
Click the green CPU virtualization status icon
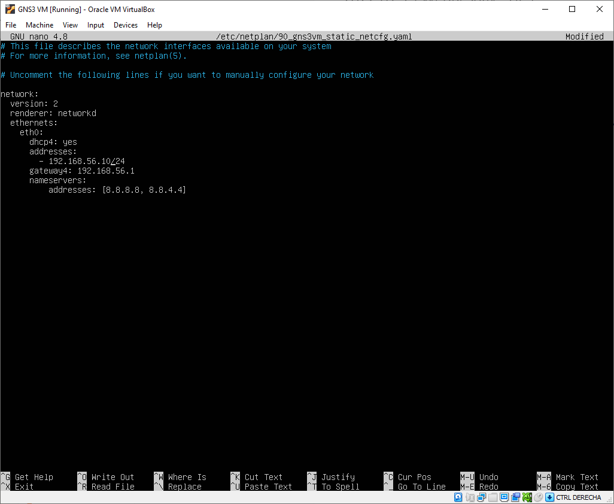pyautogui.click(x=527, y=497)
